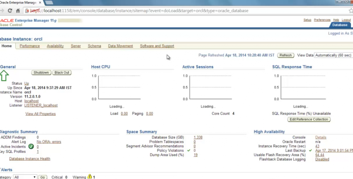The height and width of the screenshot is (179, 353).
Task: Open the Data Movement tab
Action: 120,46
